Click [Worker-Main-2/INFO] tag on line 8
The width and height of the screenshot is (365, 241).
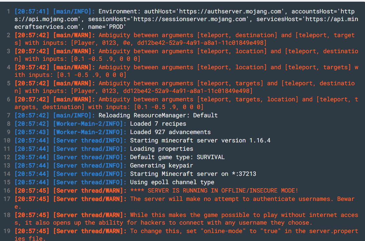tap(89, 124)
